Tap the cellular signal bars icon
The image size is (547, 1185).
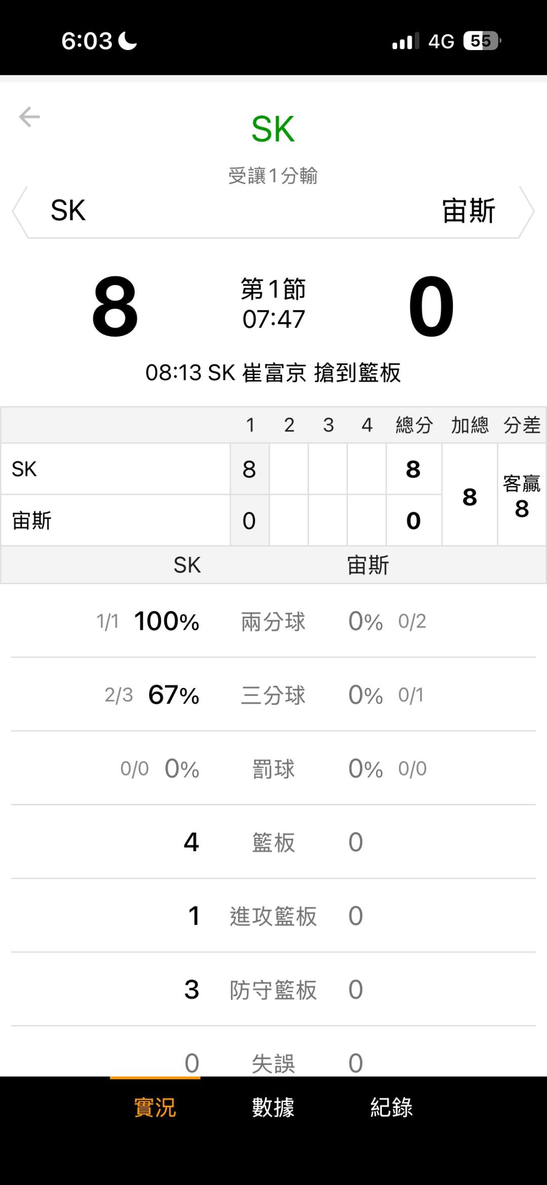point(406,41)
